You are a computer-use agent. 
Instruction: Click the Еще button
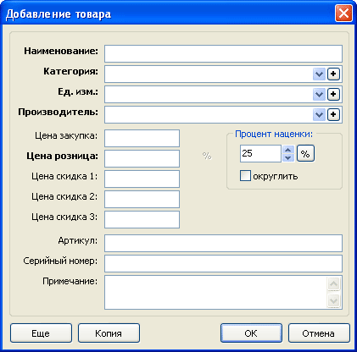point(41,333)
